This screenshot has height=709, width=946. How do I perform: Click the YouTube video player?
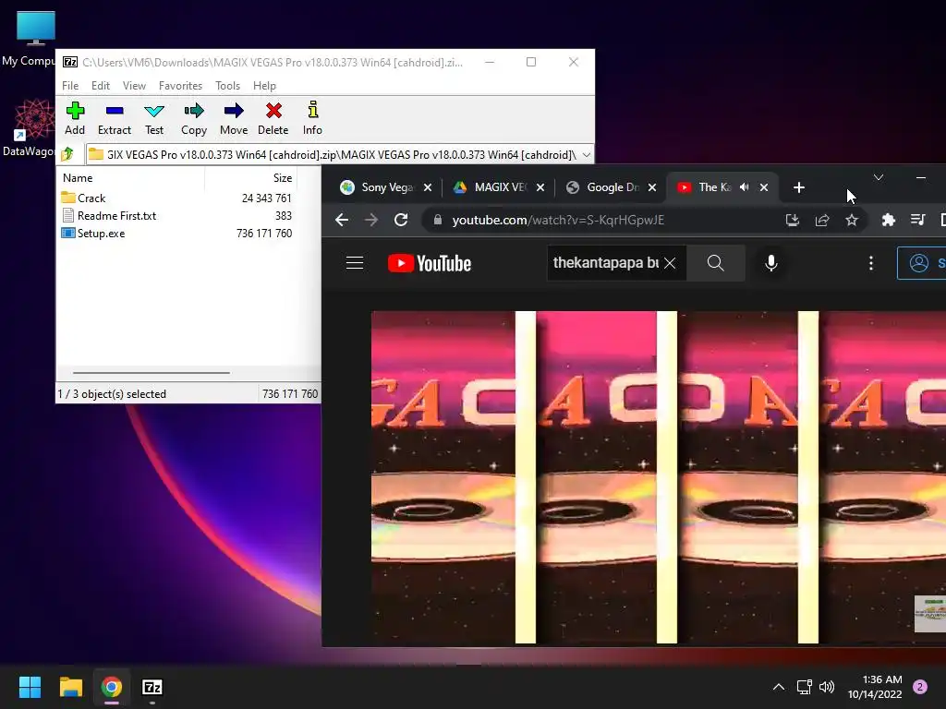point(658,477)
